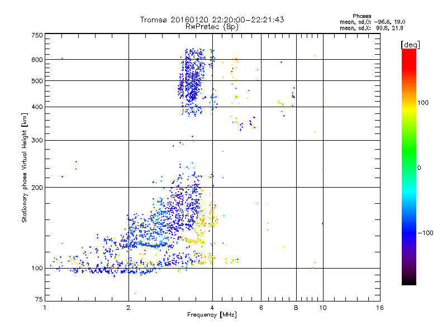The height and width of the screenshot is (335, 447).
Task: Click x-axis tick label '16'
Action: (380, 308)
